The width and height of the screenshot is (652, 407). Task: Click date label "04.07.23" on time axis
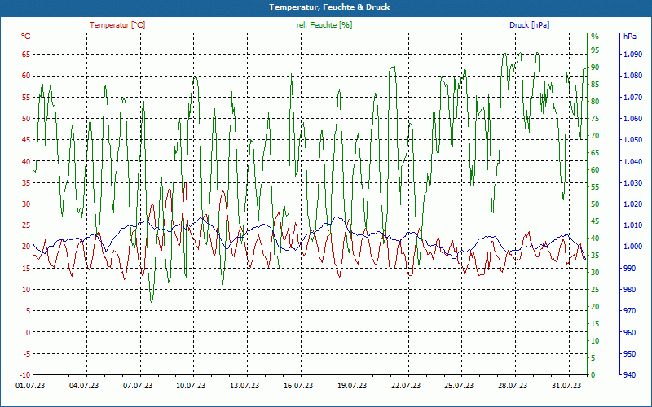click(84, 386)
